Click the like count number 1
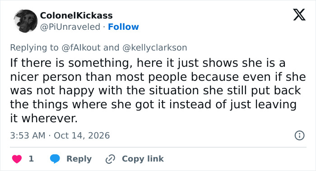The height and width of the screenshot is (171, 316). pyautogui.click(x=31, y=159)
